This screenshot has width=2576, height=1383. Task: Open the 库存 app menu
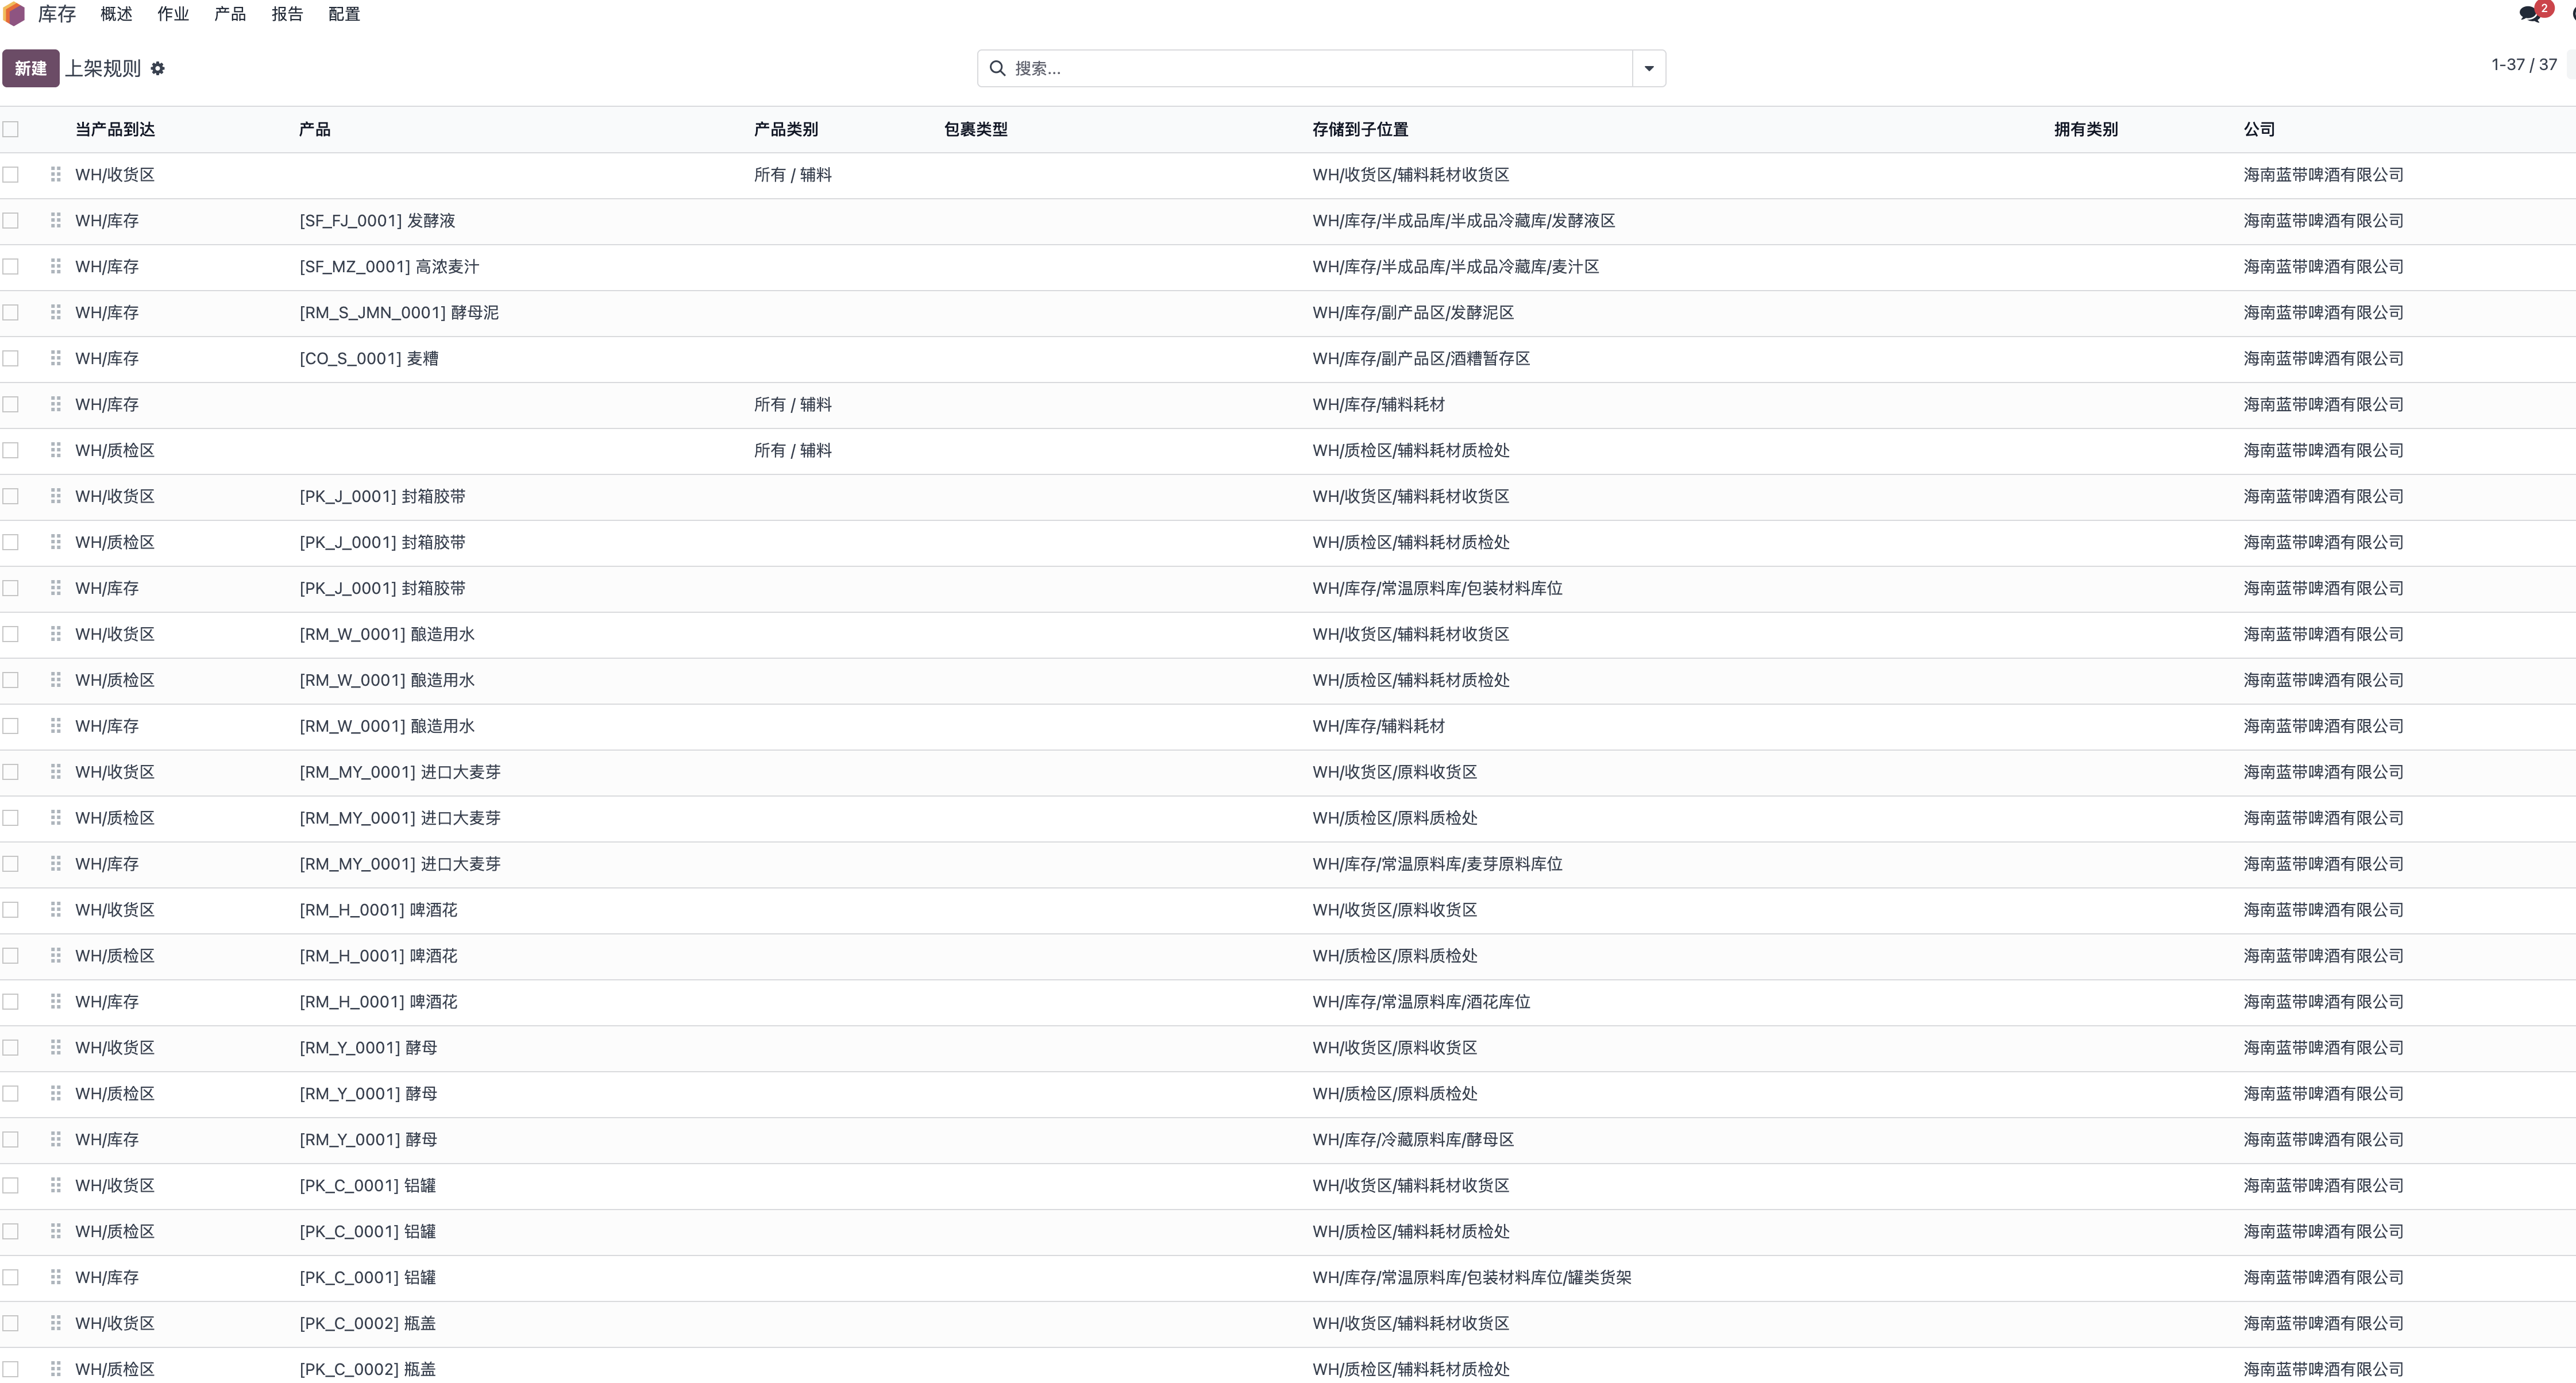[x=57, y=14]
